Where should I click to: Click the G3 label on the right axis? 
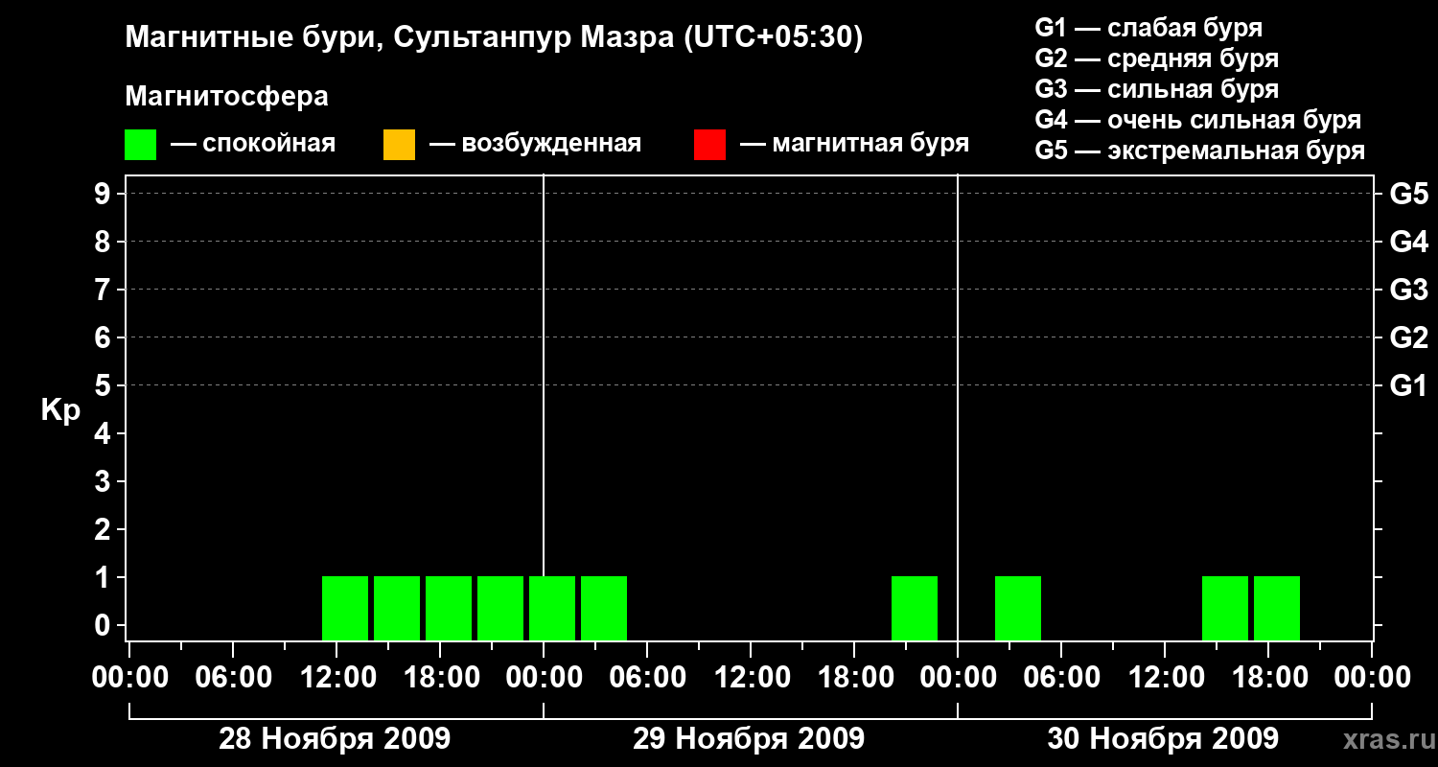click(x=1409, y=290)
